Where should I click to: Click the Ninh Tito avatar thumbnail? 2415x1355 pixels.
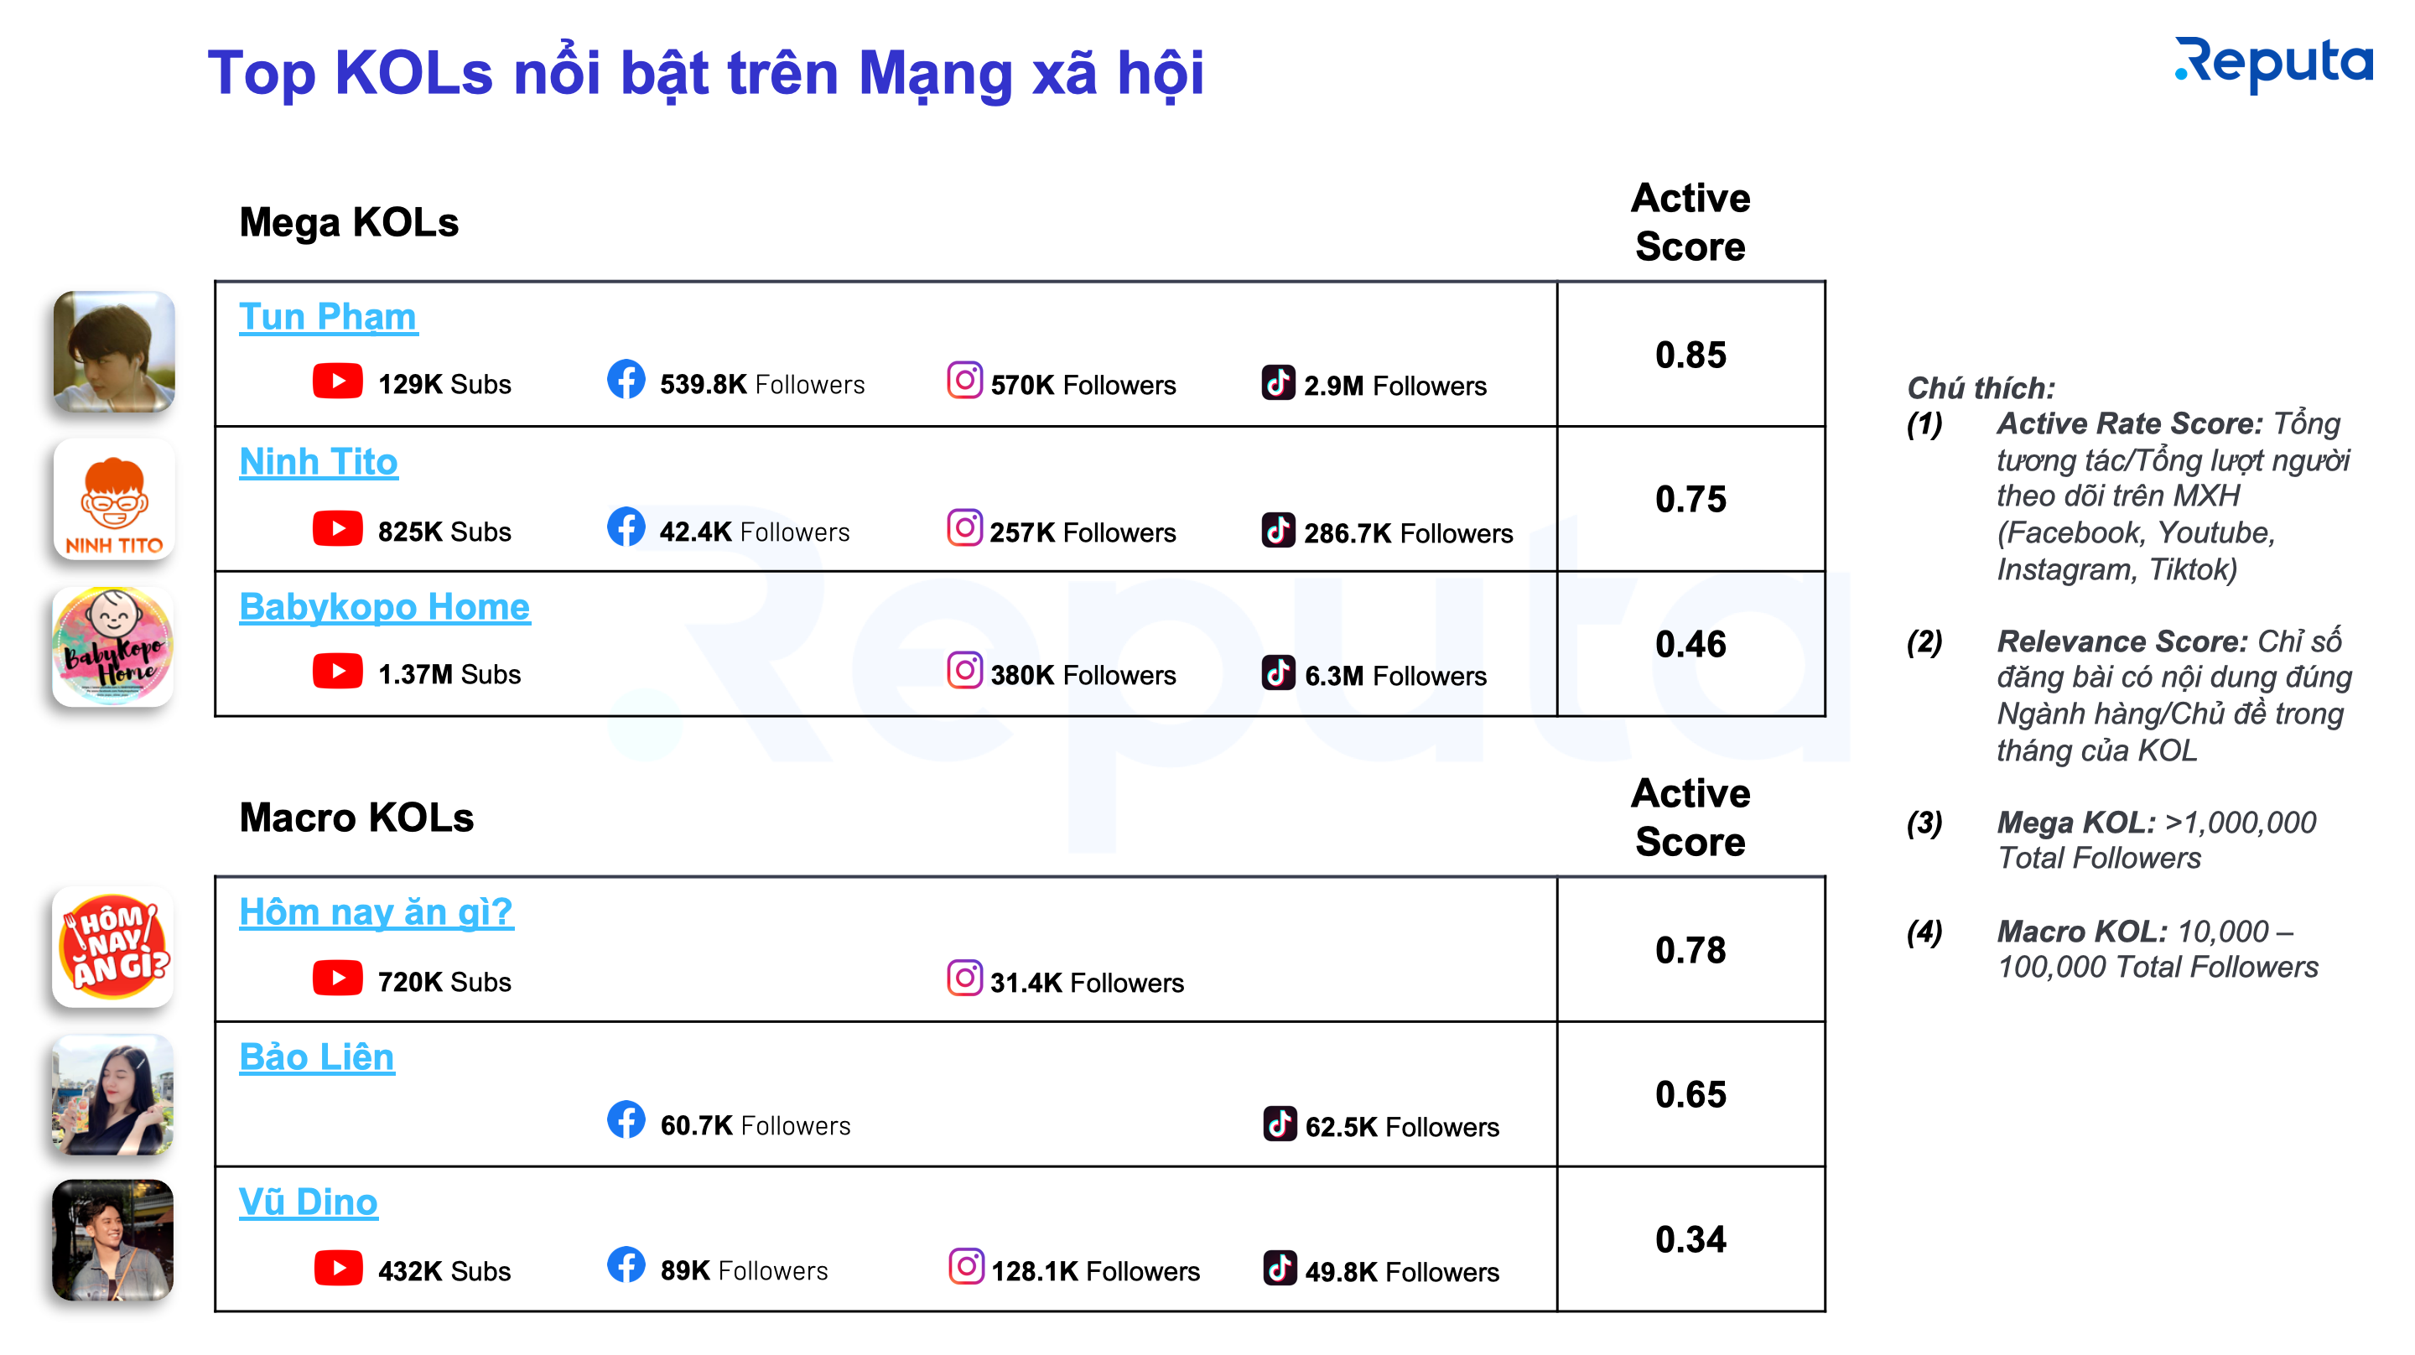[113, 501]
